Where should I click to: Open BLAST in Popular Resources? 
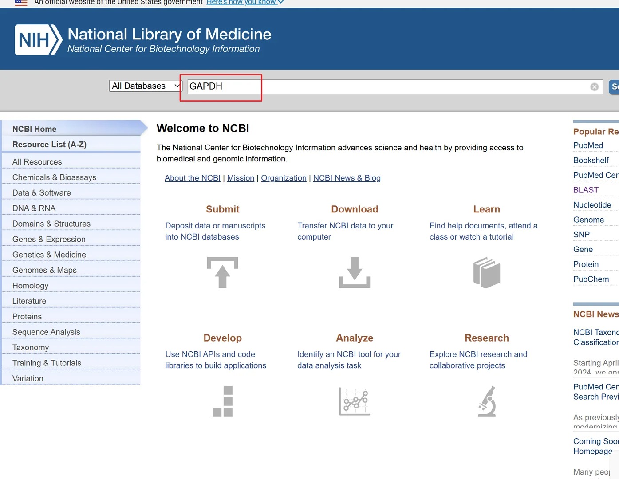[x=586, y=190]
